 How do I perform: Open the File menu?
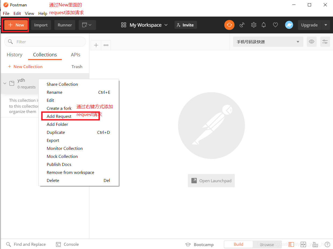[6, 13]
